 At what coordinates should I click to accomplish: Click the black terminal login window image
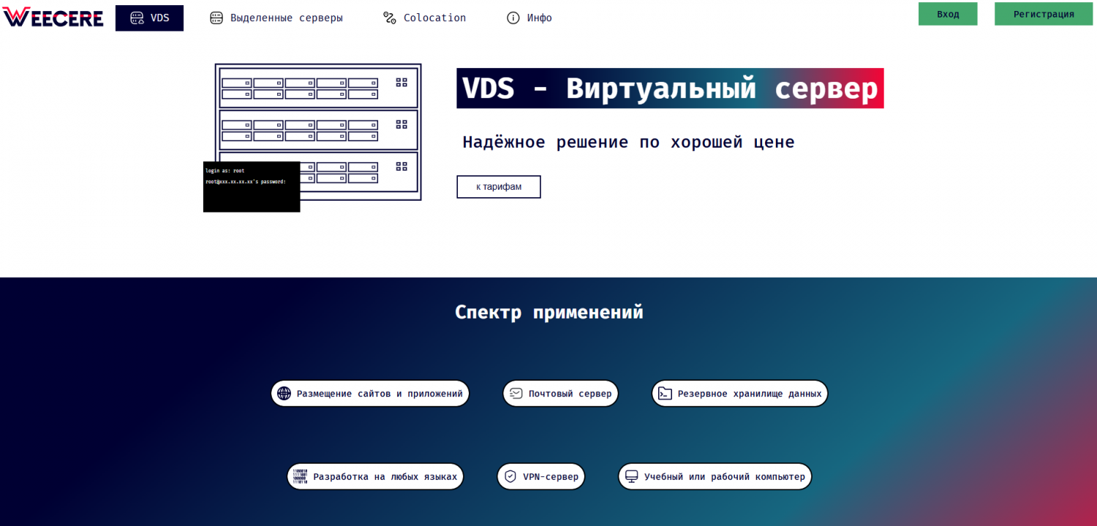[x=252, y=187]
